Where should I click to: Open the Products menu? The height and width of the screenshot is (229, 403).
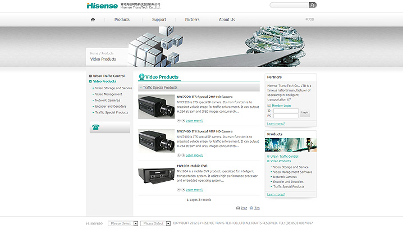pos(122,20)
